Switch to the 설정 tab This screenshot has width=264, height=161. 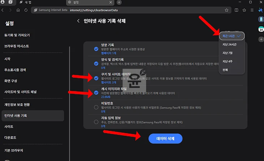coord(90,3)
